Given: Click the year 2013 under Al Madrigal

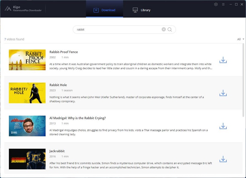Looking at the screenshot, I should click(53, 123).
